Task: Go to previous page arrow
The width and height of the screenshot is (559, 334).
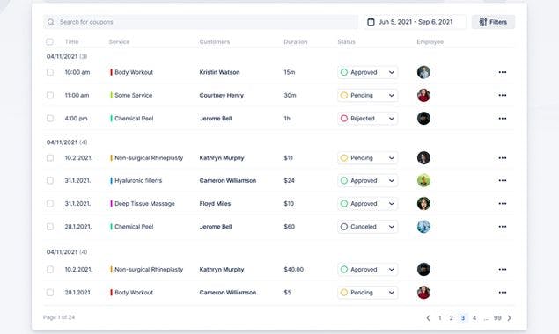Action: click(x=428, y=318)
